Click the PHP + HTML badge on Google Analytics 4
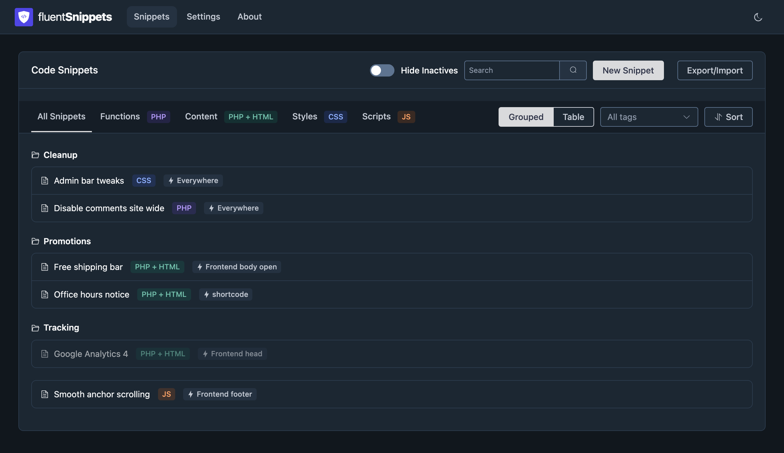The image size is (784, 453). click(163, 354)
